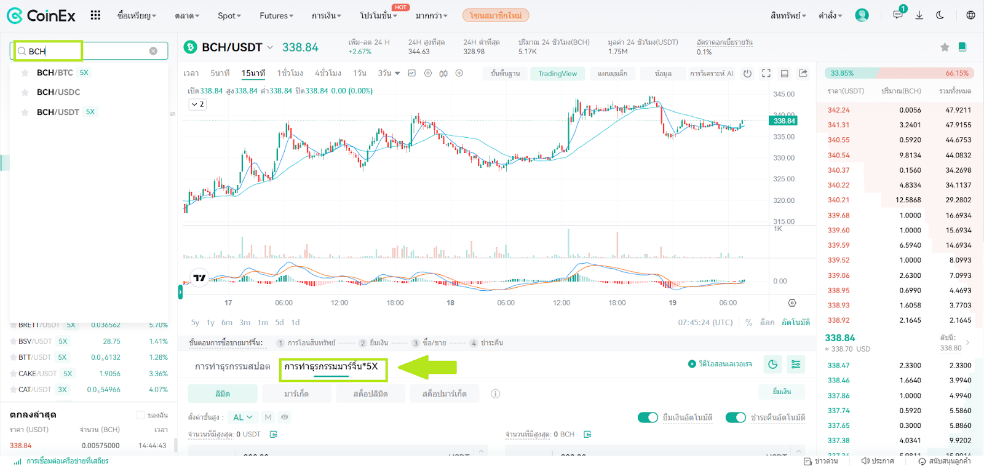
Task: Toggle auto-repay switch
Action: [736, 417]
